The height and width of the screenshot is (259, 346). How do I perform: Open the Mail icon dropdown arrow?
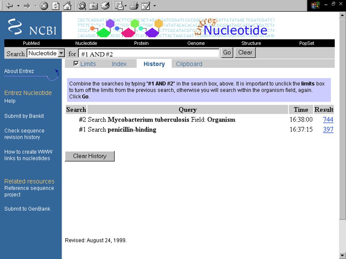point(125,5)
